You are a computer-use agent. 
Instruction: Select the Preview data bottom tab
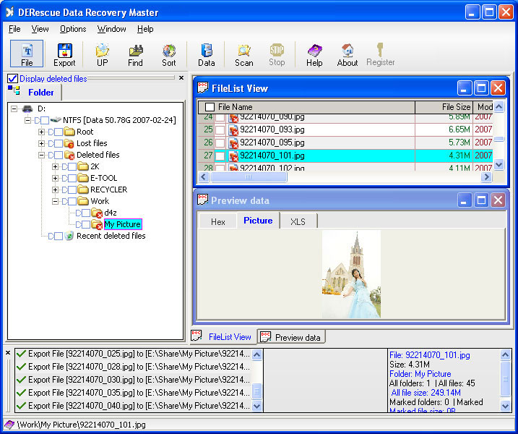292,337
